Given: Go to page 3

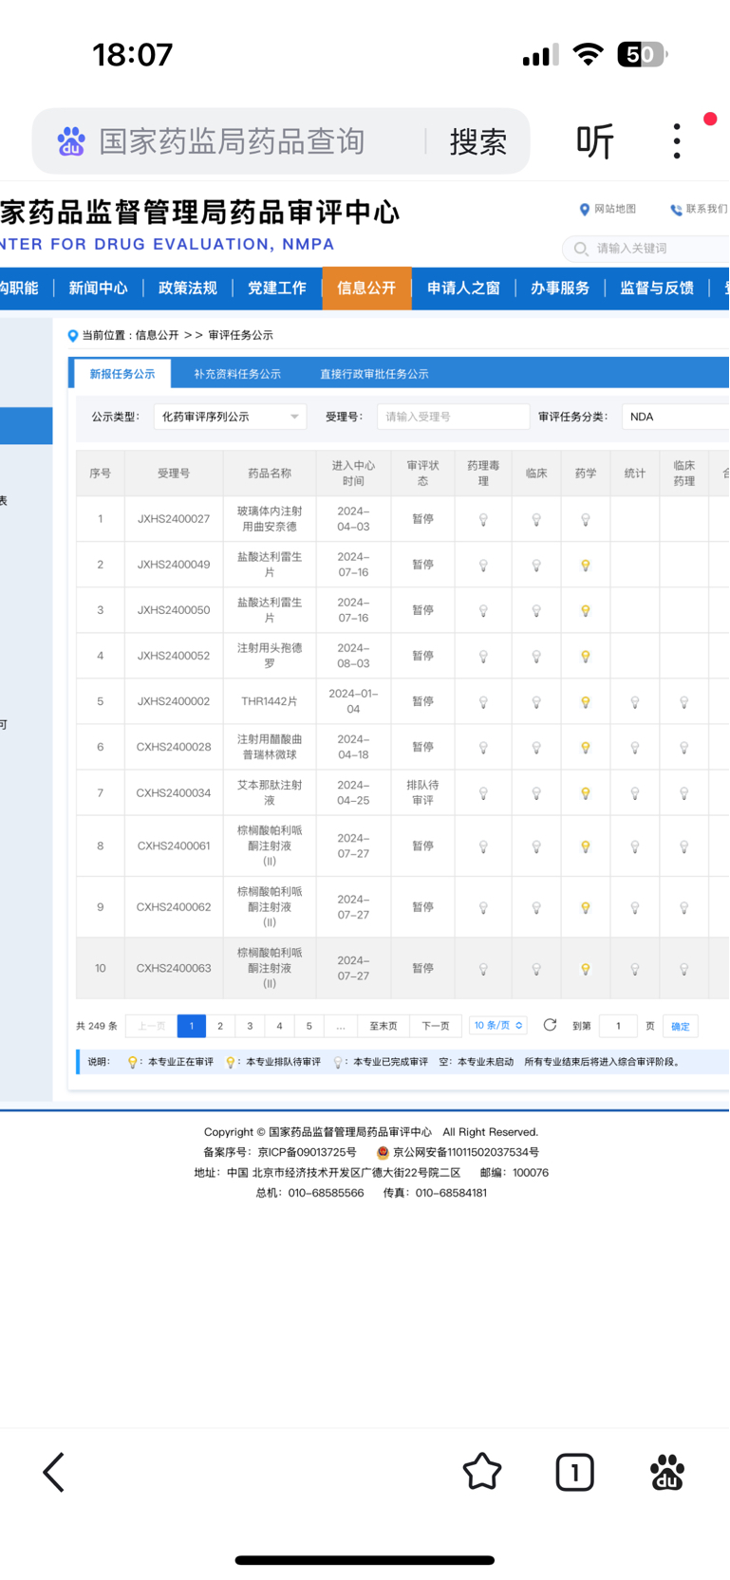Looking at the screenshot, I should [250, 1026].
